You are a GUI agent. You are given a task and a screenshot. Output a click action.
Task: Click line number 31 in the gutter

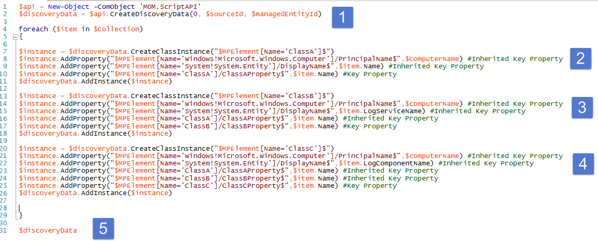(5, 231)
